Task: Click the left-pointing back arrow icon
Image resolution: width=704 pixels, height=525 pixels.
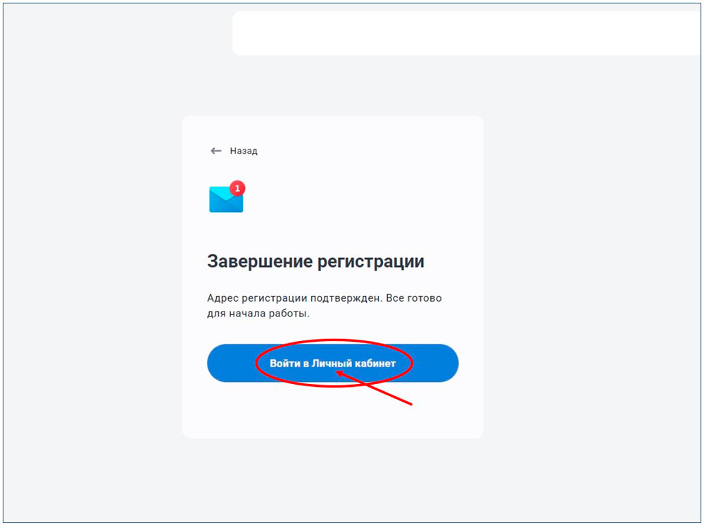Action: [x=216, y=151]
